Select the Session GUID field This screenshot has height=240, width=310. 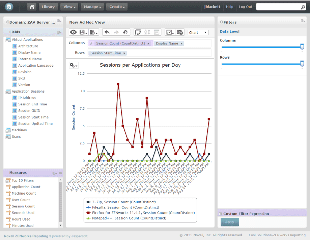pos(29,111)
